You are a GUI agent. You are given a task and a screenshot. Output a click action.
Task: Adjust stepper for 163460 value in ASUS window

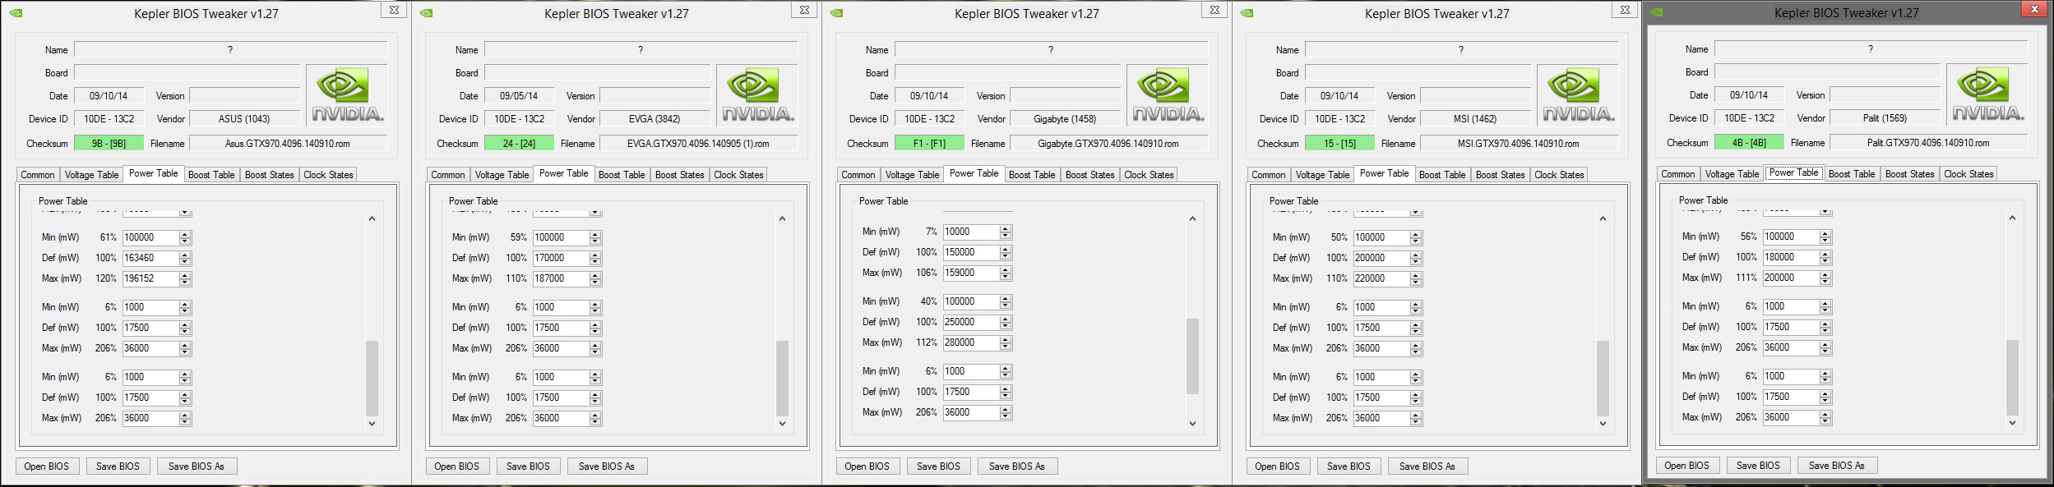(x=185, y=258)
